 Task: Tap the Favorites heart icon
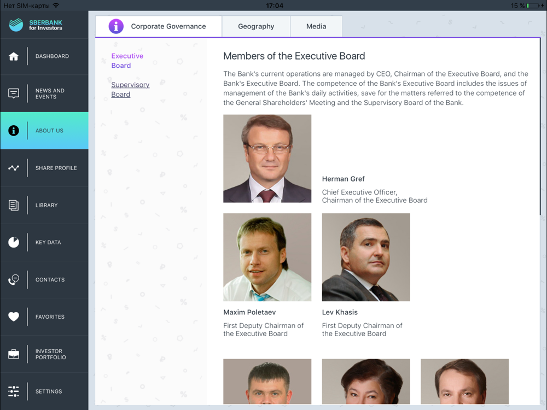[14, 317]
